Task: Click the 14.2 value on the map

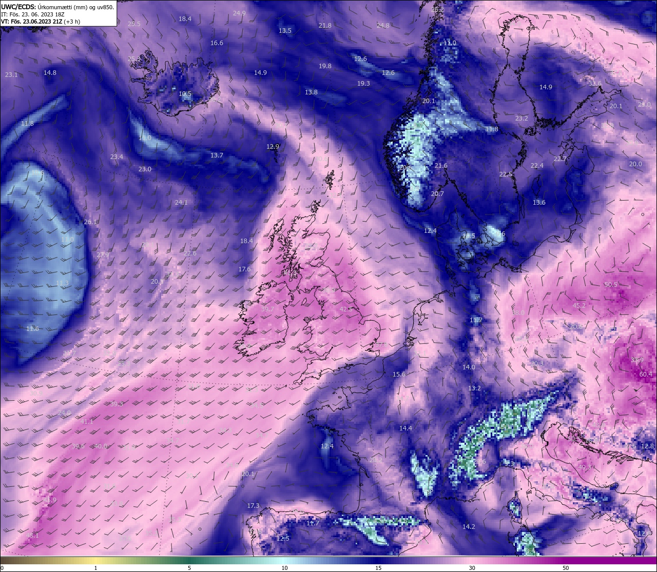Action: click(469, 527)
